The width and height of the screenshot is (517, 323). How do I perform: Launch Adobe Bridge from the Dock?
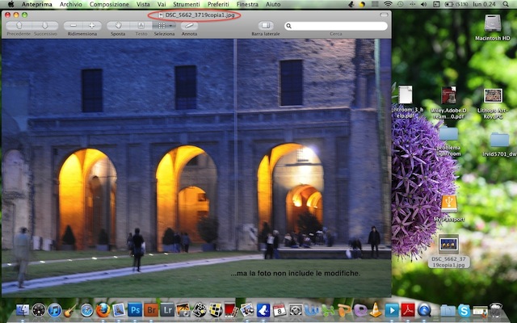[151, 310]
